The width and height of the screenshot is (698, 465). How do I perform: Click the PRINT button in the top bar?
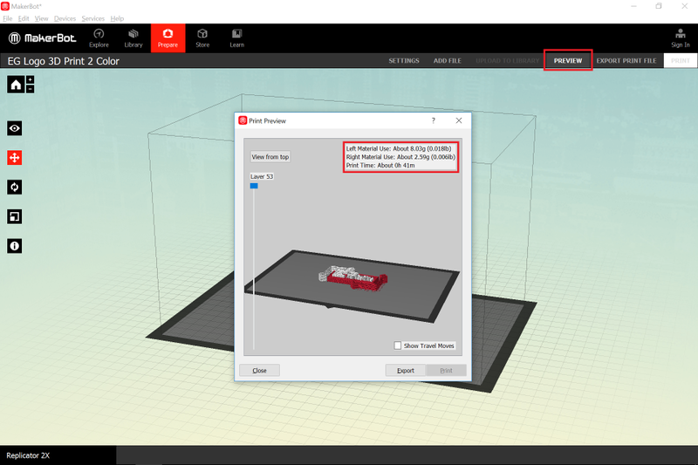(681, 60)
